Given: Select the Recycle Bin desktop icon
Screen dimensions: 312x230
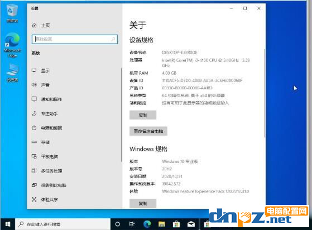Looking at the screenshot, I should [12, 13].
